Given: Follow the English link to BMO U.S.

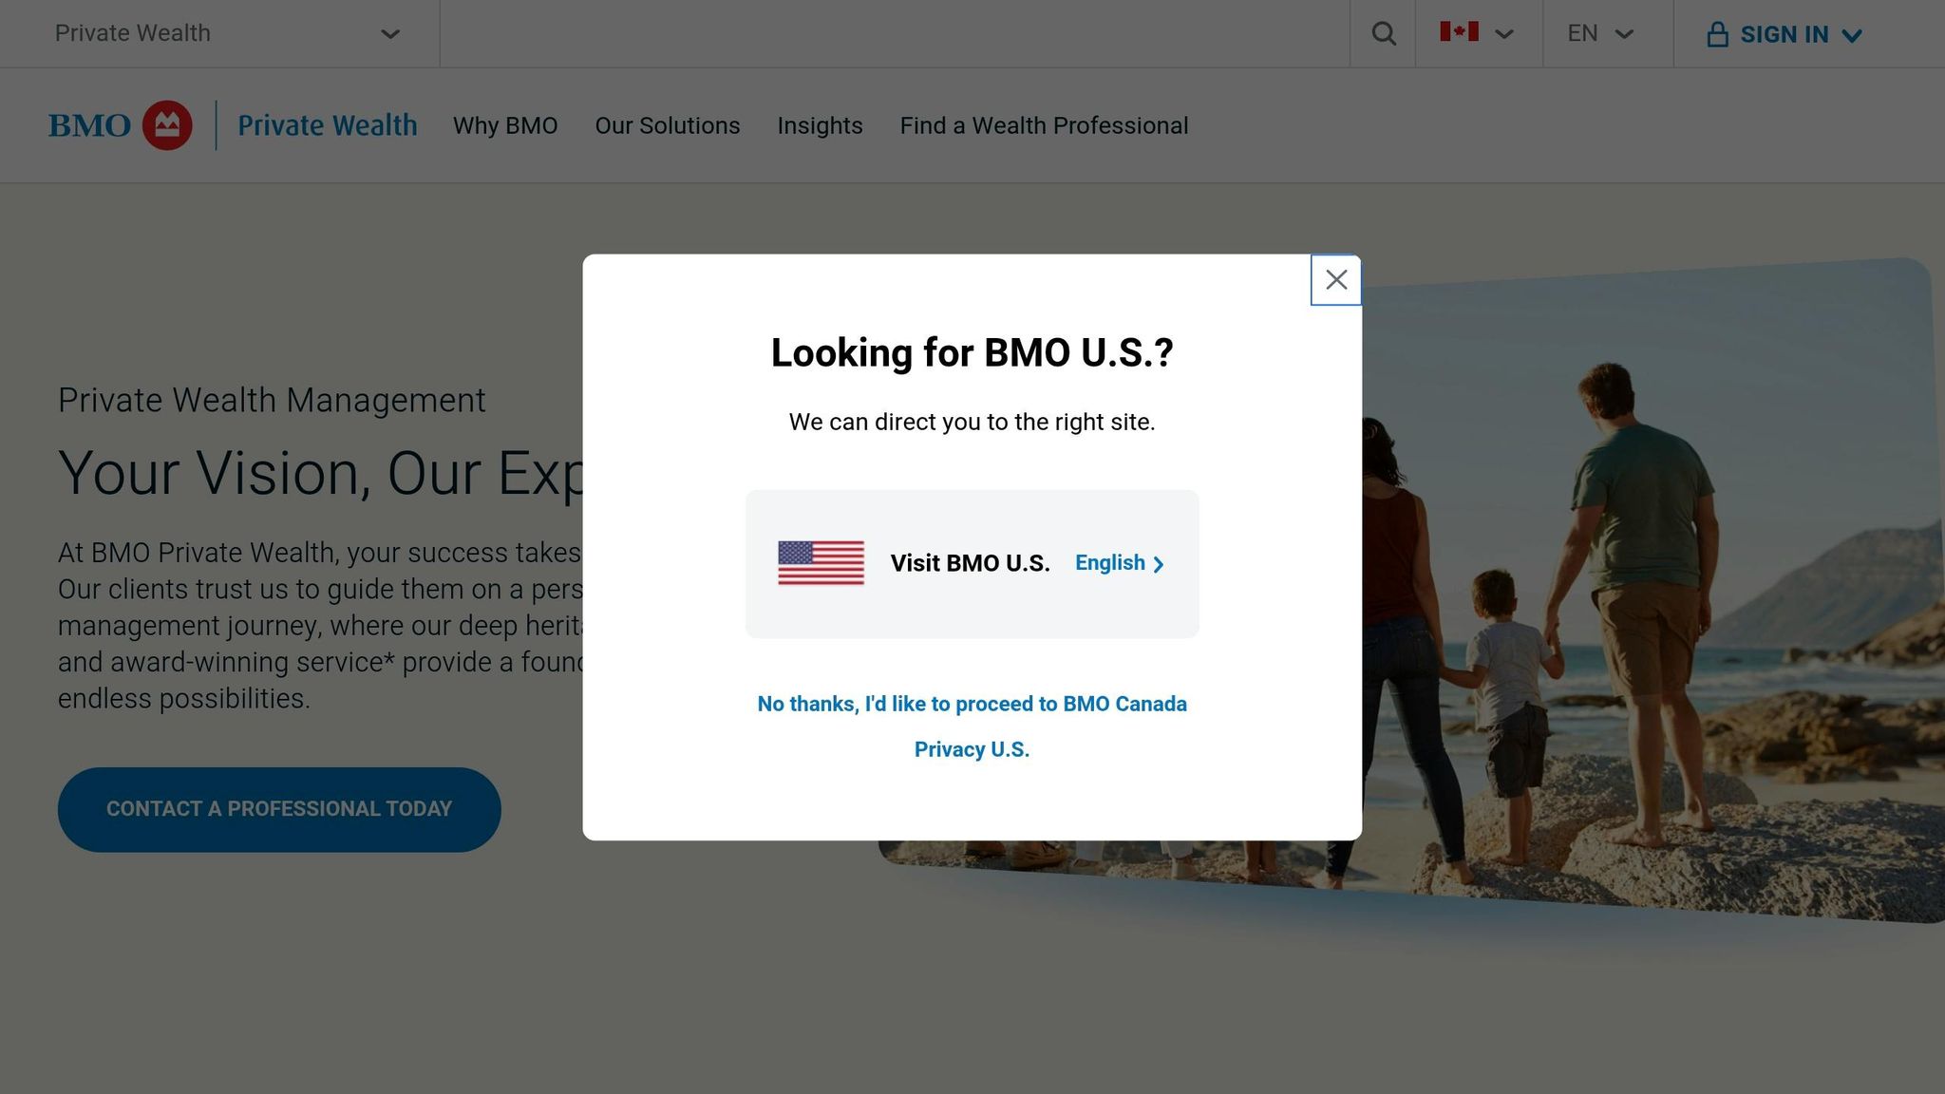Looking at the screenshot, I should pyautogui.click(x=1119, y=563).
